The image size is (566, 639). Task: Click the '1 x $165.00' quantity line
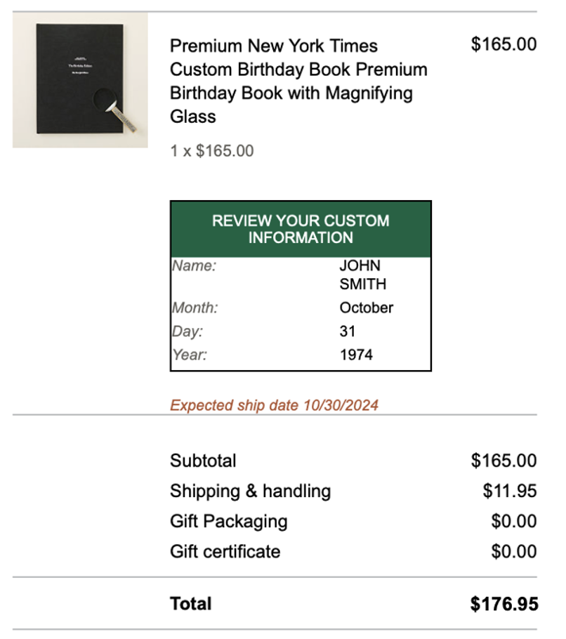pos(212,151)
